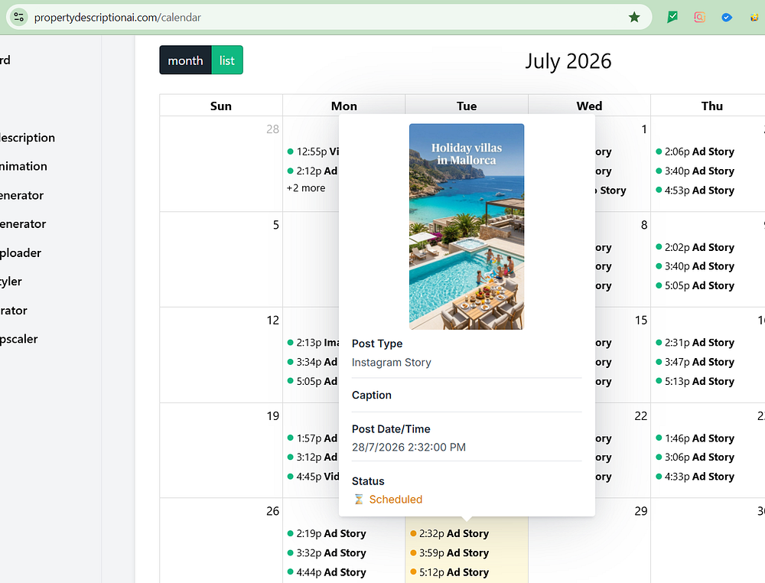The image size is (765, 583).
Task: Open the 1:57p Ad event on Monday
Action: click(312, 438)
